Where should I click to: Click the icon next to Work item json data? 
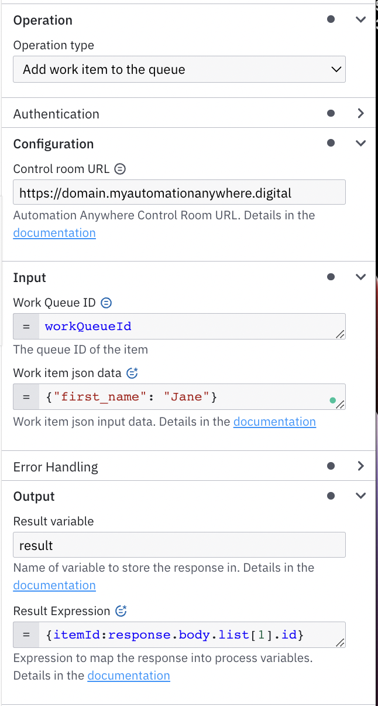pyautogui.click(x=132, y=373)
